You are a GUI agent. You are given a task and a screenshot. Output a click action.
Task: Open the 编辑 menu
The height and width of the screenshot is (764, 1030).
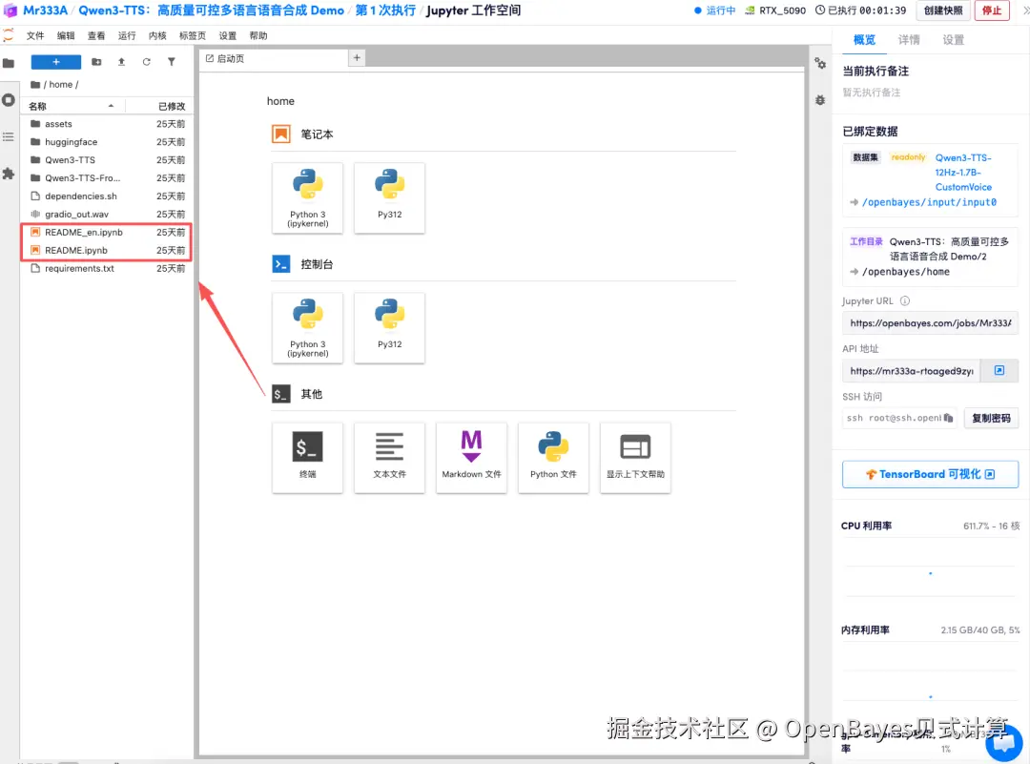tap(66, 35)
